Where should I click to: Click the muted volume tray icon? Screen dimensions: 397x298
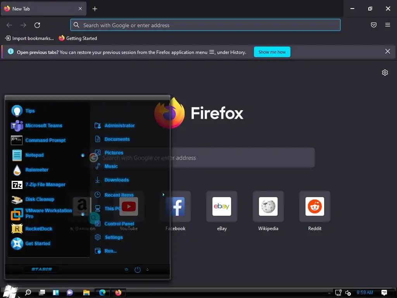[348, 293]
